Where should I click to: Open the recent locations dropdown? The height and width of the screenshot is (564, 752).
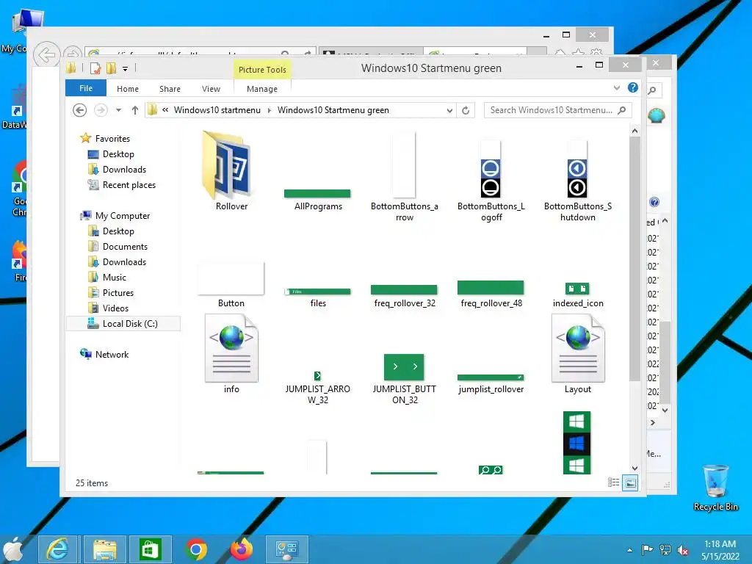point(118,110)
